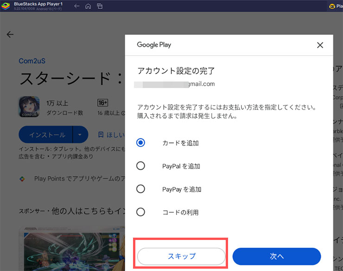Screen dimensions: 343x271
Task: Click the BlueStacks logo icon
Action: (5, 6)
